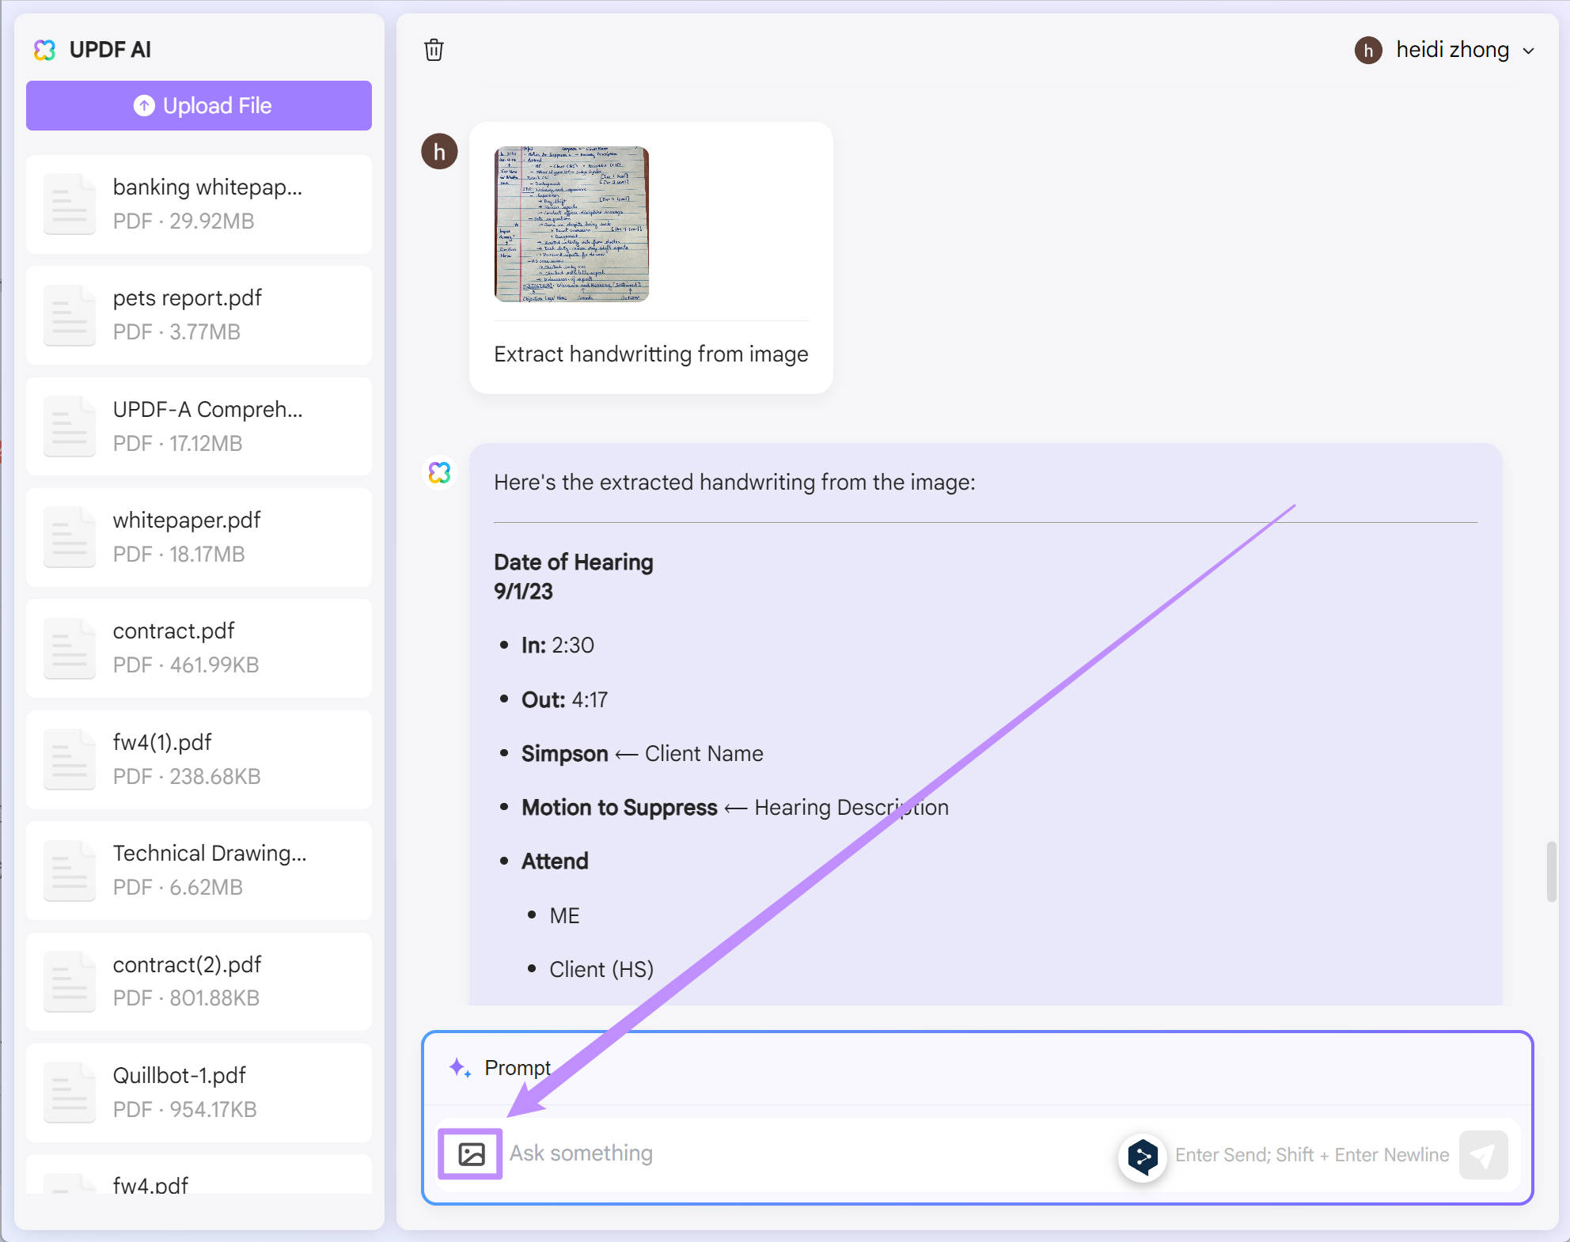Screen dimensions: 1570x1242
Task: Click the image upload icon in prompt box
Action: click(471, 1154)
